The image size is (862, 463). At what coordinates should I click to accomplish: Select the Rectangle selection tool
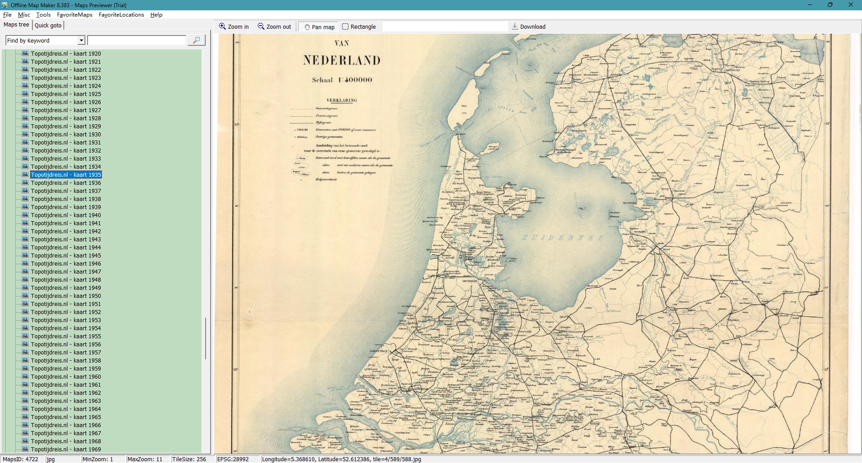345,26
